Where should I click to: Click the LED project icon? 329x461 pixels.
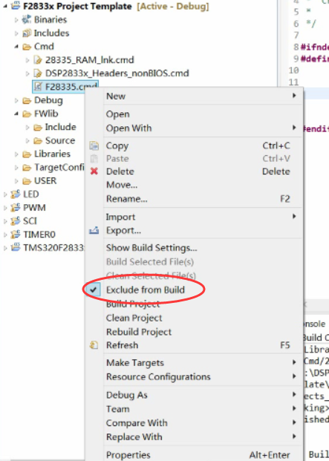click(x=16, y=194)
